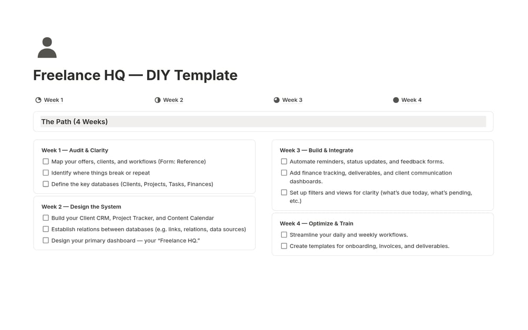Viewport: 528px width, 330px height.
Task: Click the three-quarter circle icon beside Week 3
Action: [x=277, y=100]
